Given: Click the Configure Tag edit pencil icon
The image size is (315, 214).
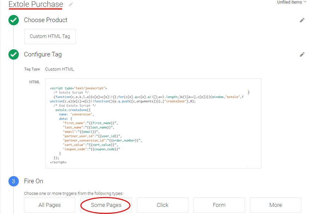Looking at the screenshot, I should coord(302,54).
